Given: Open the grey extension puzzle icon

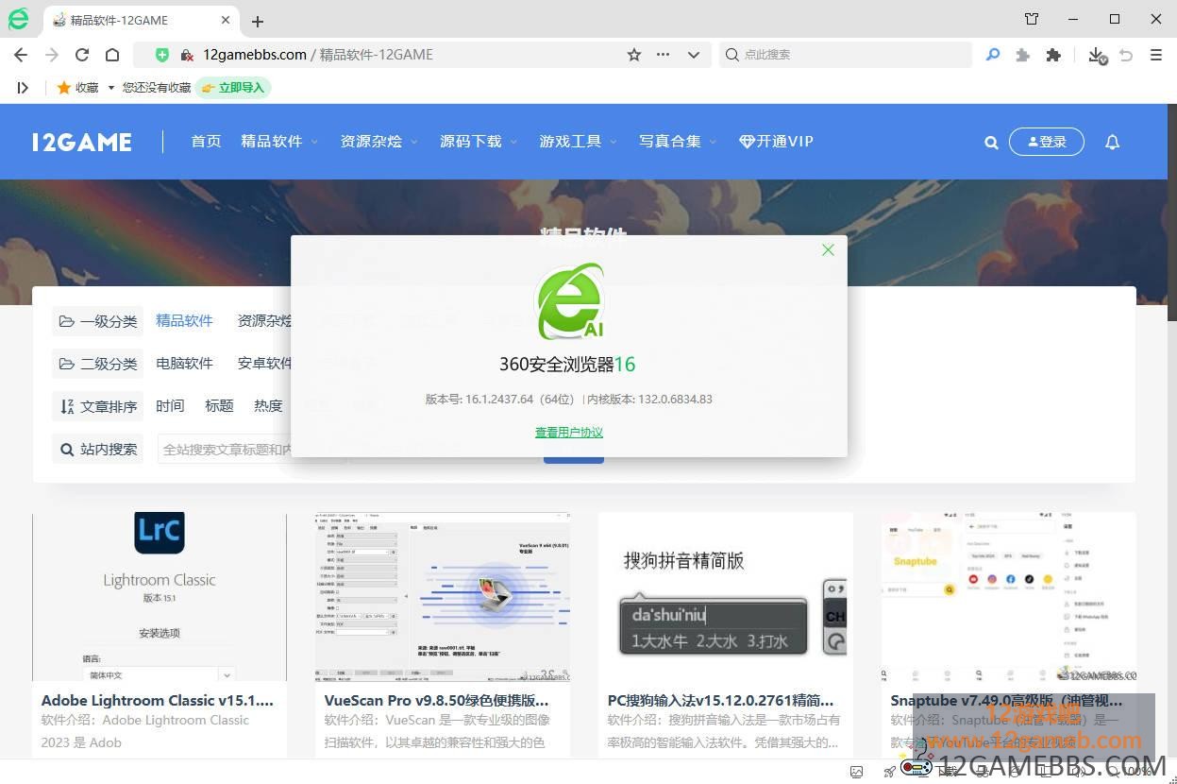Looking at the screenshot, I should 1022,56.
